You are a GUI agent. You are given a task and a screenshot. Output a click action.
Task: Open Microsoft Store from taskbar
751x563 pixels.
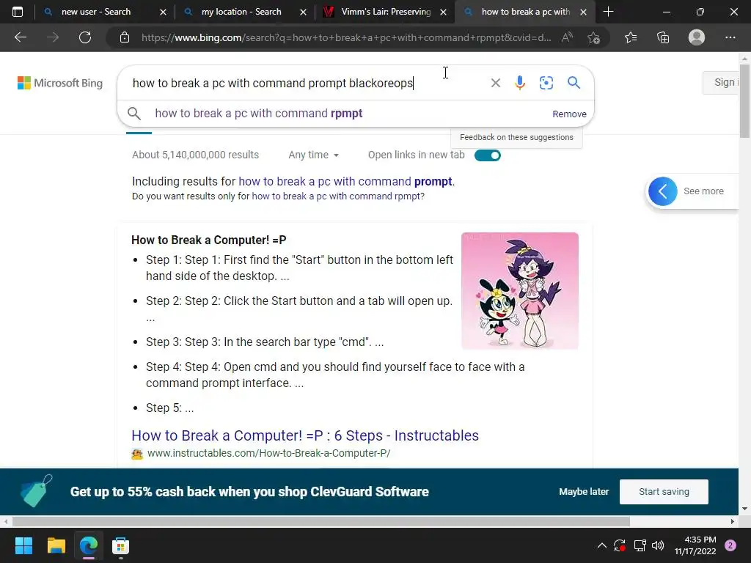coord(121,545)
